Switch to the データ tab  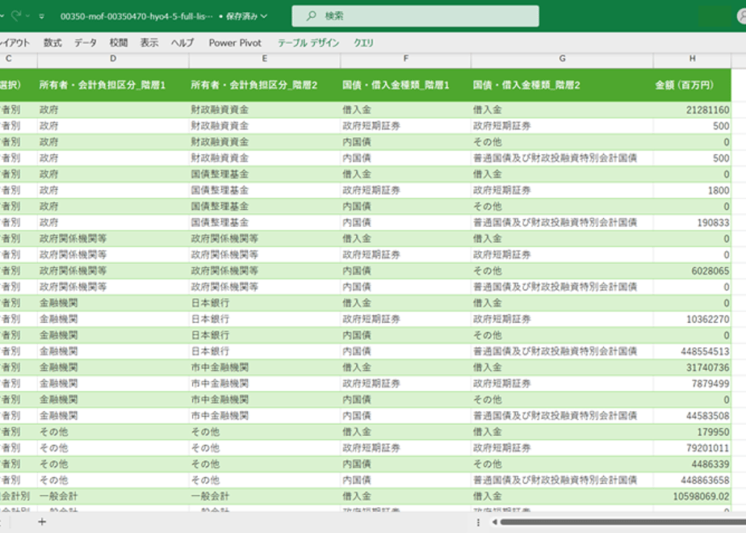click(x=86, y=43)
